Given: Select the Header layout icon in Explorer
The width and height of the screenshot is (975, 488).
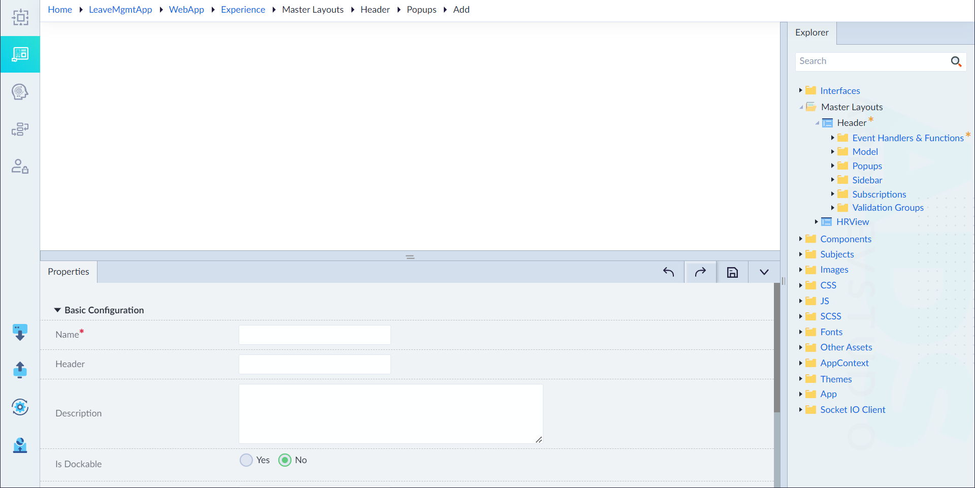Looking at the screenshot, I should (x=827, y=123).
